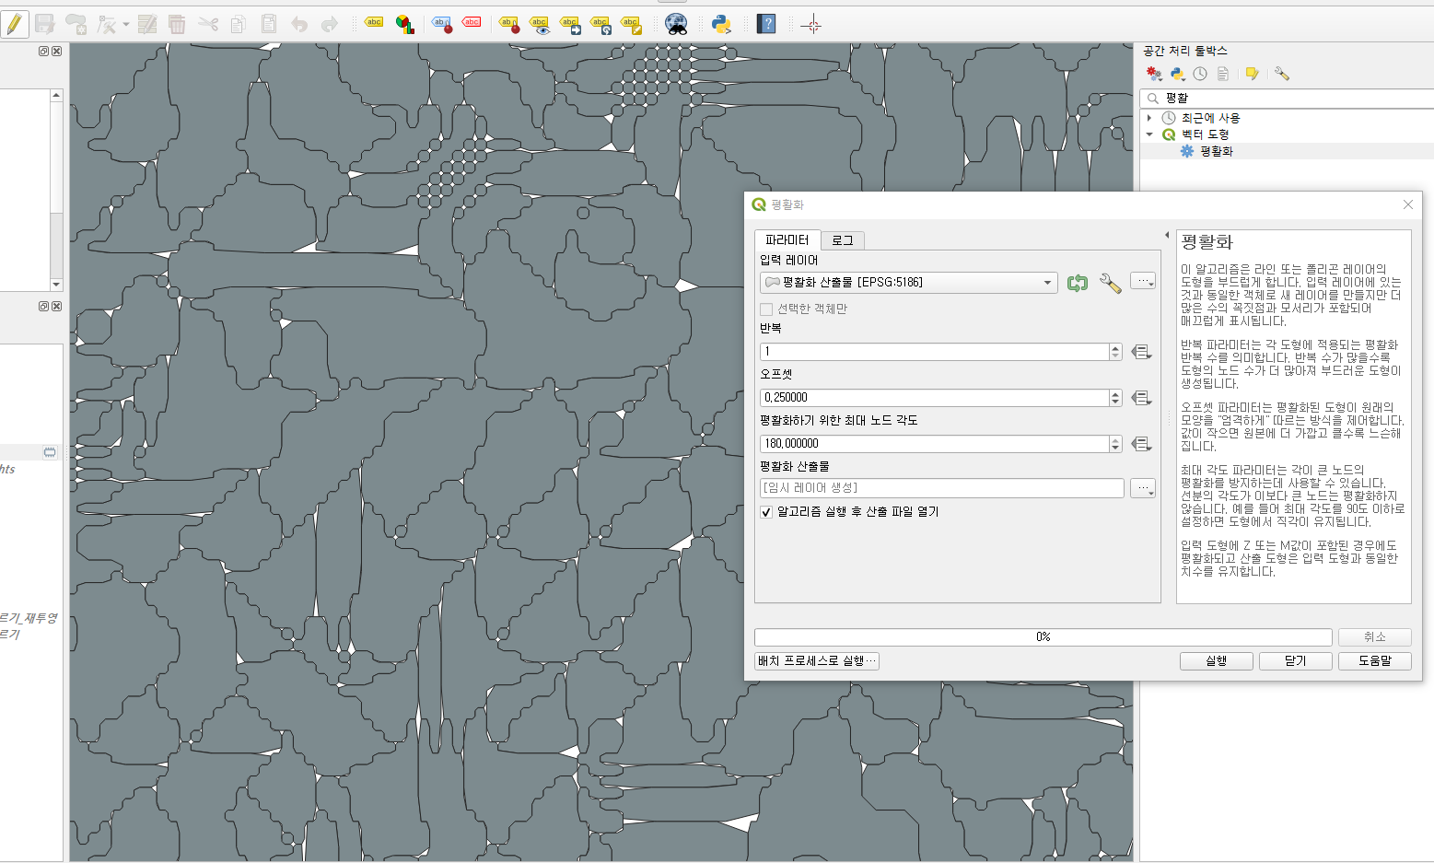Open Layer Labeling Options yellow abc icon
This screenshot has width=1434, height=863.
(373, 23)
